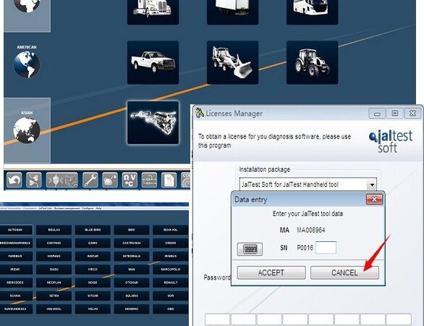This screenshot has height=326, width=424.
Task: Open the wiring diagram toolbar icon
Action: click(149, 180)
